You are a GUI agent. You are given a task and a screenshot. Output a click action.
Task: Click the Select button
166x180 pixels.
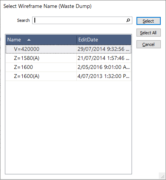pos(149,21)
